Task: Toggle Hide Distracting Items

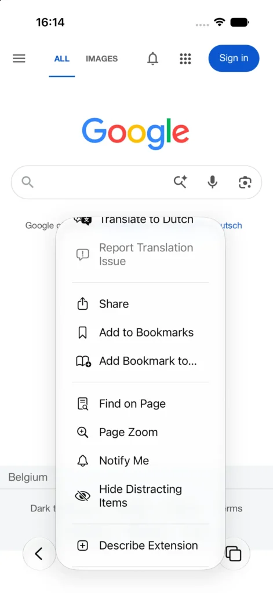Action: [140, 496]
